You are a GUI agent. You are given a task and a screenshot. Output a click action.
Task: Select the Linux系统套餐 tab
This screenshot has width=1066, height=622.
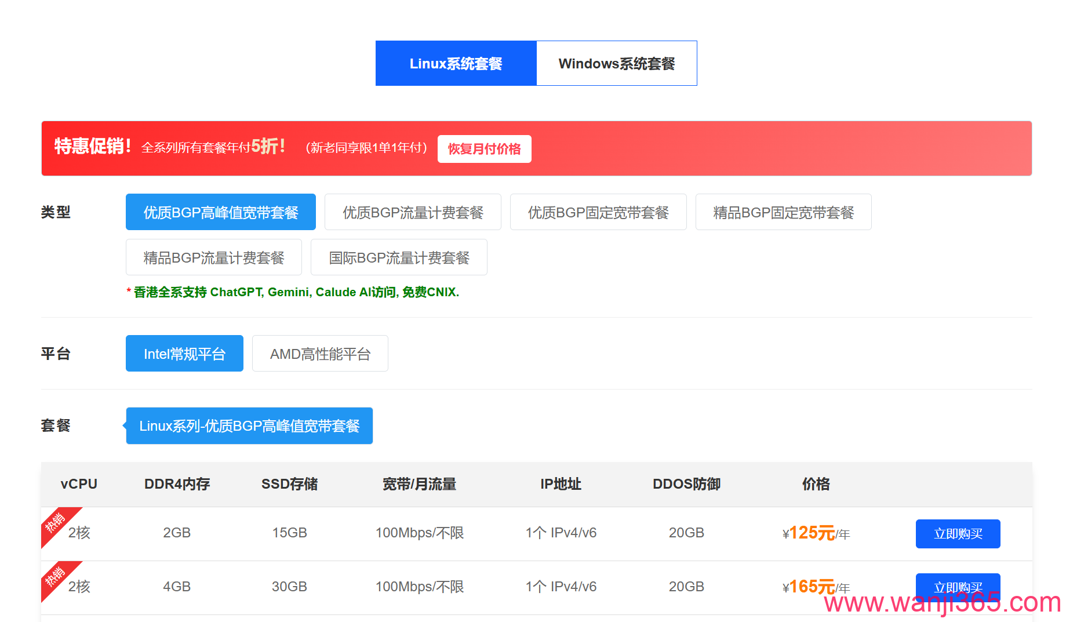456,63
